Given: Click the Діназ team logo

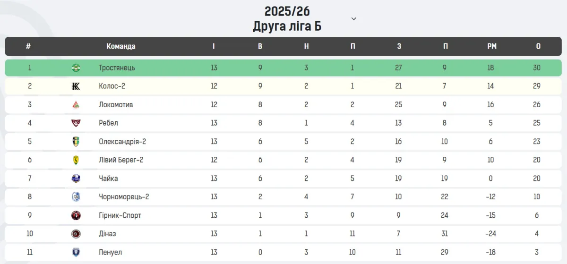Looking at the screenshot, I should tap(76, 234).
